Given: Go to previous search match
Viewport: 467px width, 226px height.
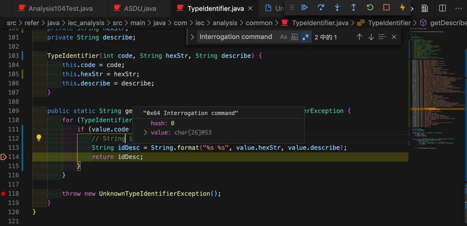Looking at the screenshot, I should (x=359, y=37).
